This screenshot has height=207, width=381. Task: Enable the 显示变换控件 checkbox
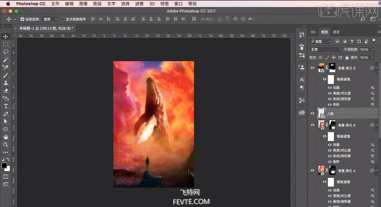[63, 20]
